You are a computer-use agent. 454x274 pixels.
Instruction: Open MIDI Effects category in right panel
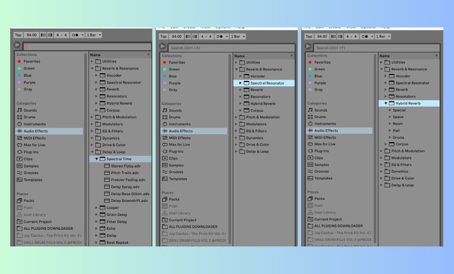(x=322, y=138)
